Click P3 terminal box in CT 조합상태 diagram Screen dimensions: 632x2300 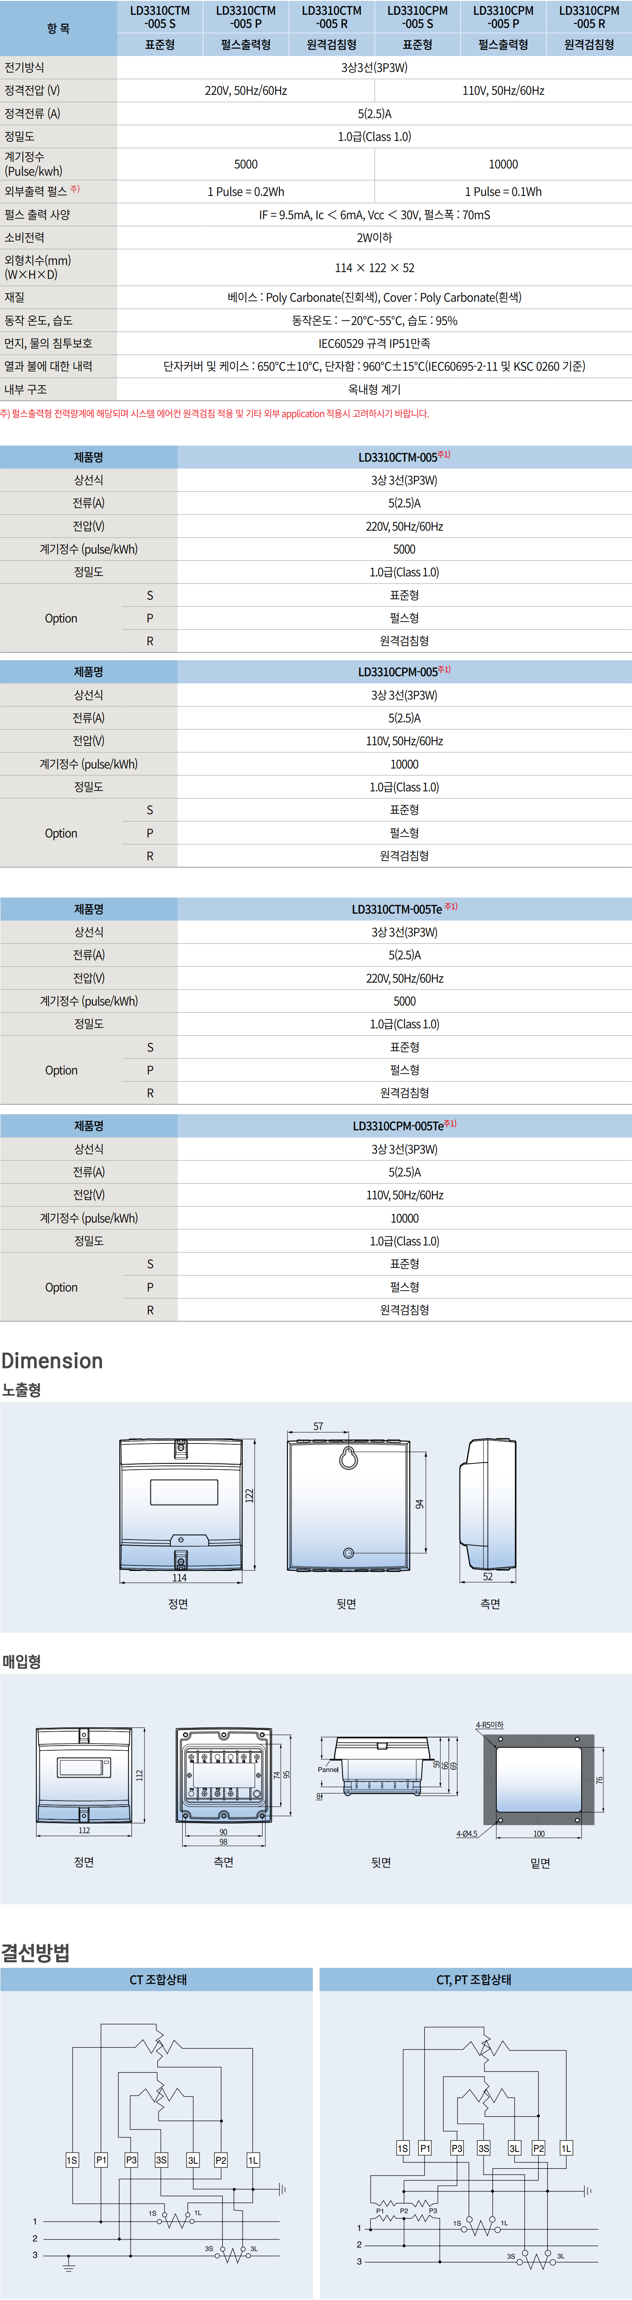[x=131, y=2160]
